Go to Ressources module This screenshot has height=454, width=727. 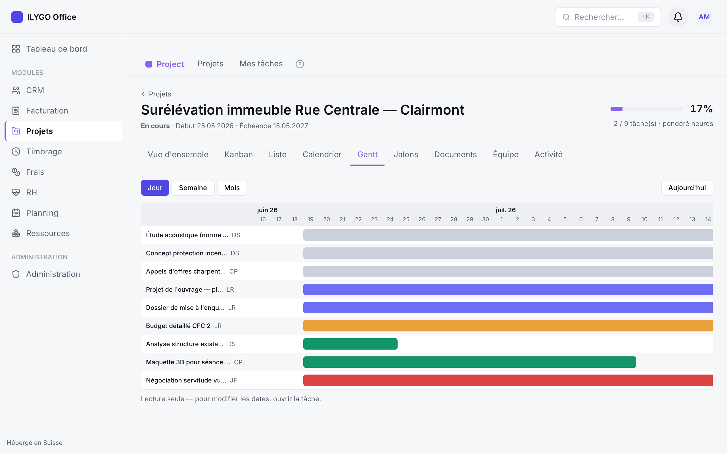point(64,233)
